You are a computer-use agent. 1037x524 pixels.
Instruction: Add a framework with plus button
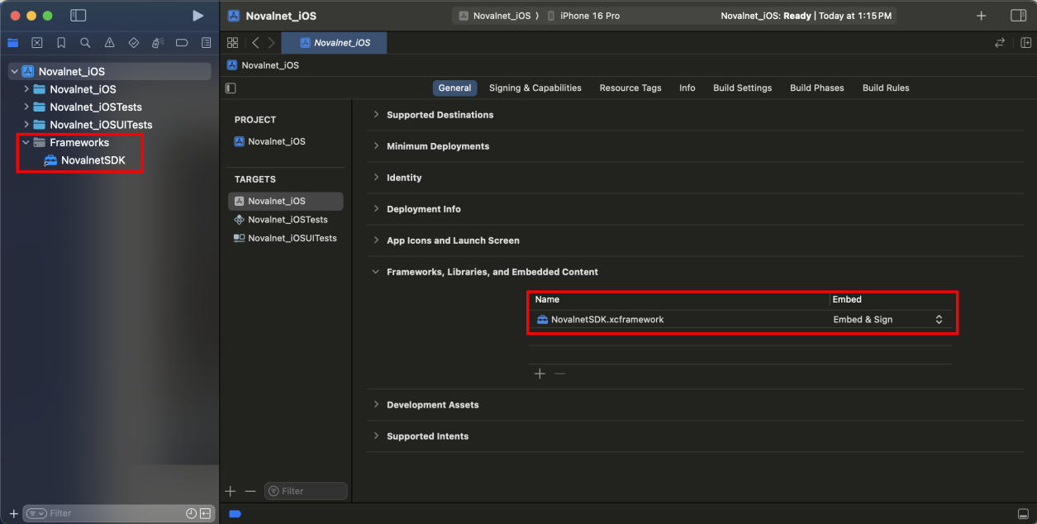click(x=540, y=374)
